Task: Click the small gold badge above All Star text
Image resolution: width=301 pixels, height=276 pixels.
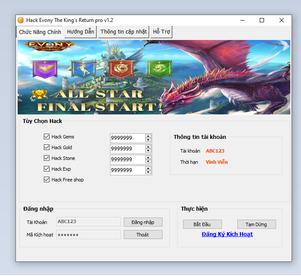Action: pos(40,92)
